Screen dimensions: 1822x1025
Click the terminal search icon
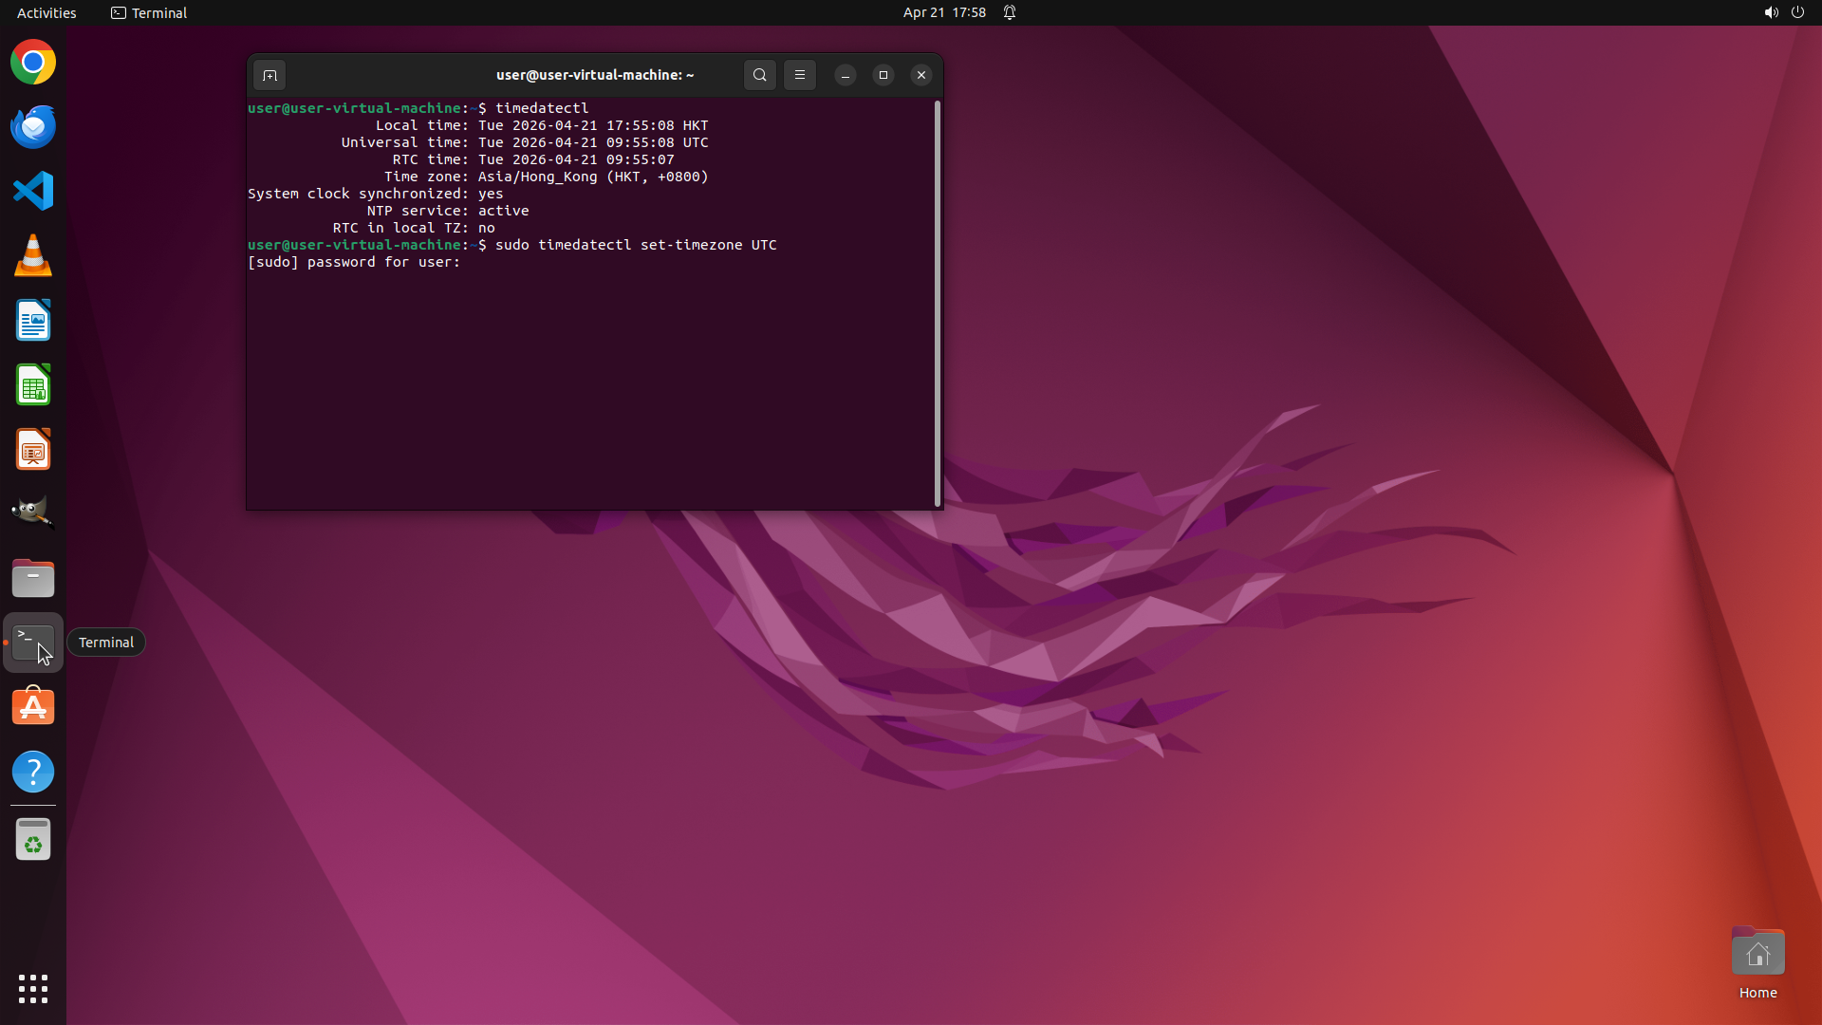pyautogui.click(x=759, y=75)
